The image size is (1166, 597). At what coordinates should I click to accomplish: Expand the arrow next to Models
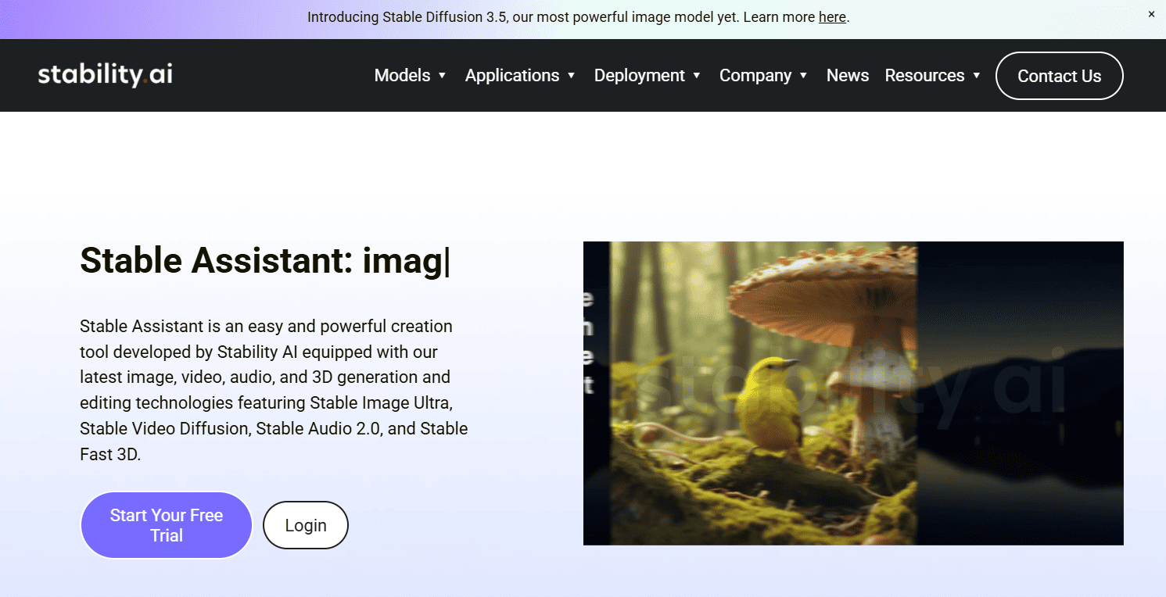(443, 76)
